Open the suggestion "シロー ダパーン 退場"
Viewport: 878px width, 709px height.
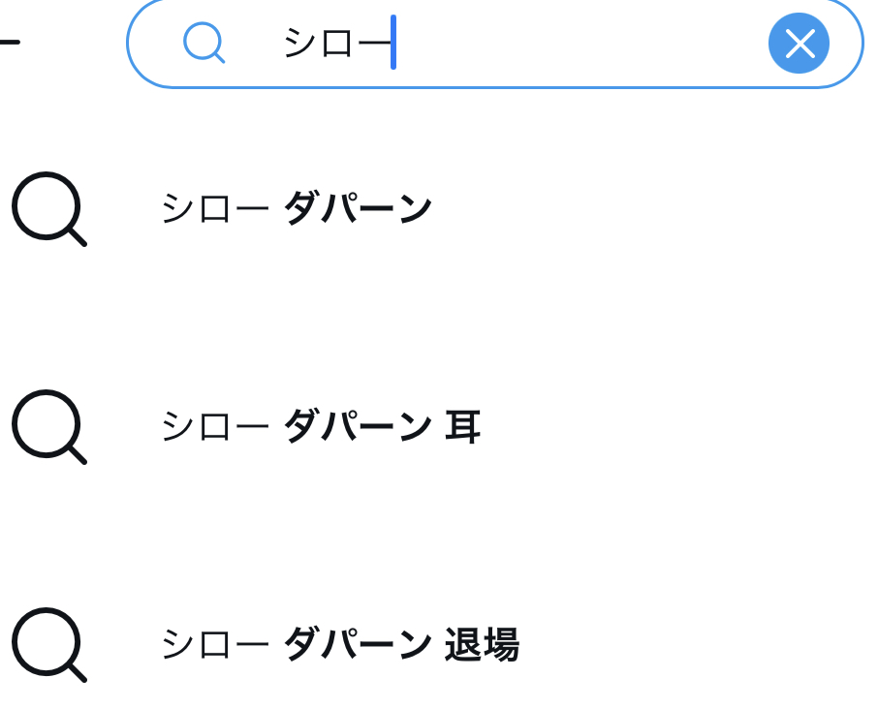coord(339,645)
